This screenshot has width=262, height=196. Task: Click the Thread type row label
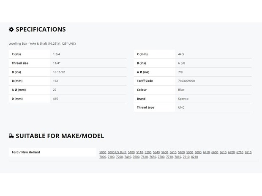[145, 107]
